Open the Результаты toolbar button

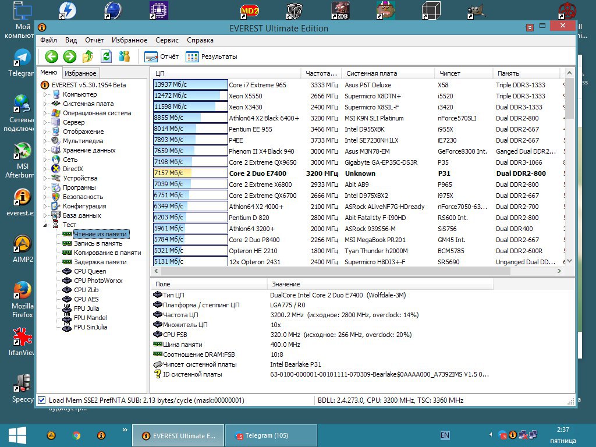click(x=211, y=56)
